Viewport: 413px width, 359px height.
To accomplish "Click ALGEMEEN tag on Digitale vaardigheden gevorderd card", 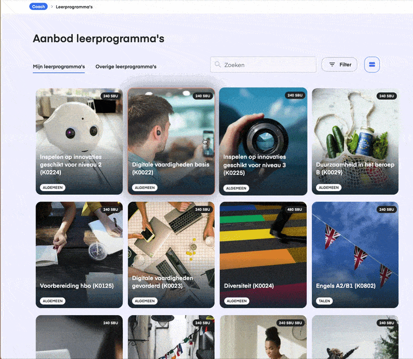I will point(145,301).
